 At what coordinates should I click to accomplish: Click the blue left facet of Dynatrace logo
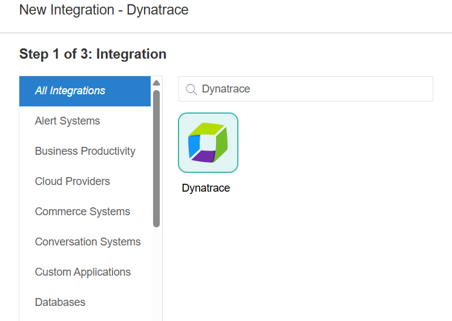pos(194,146)
